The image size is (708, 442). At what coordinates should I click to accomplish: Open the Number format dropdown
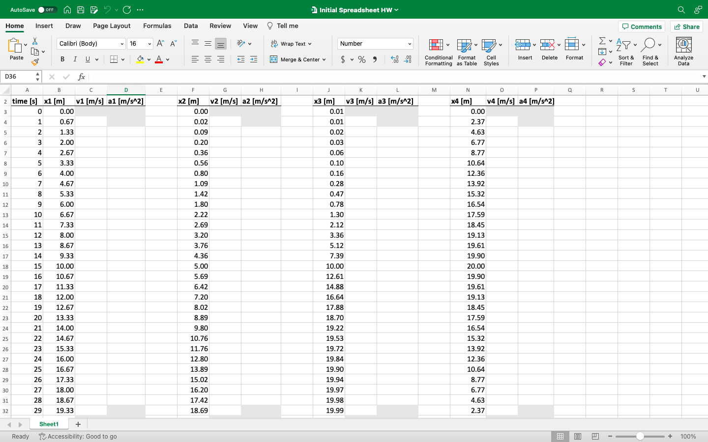(375, 43)
